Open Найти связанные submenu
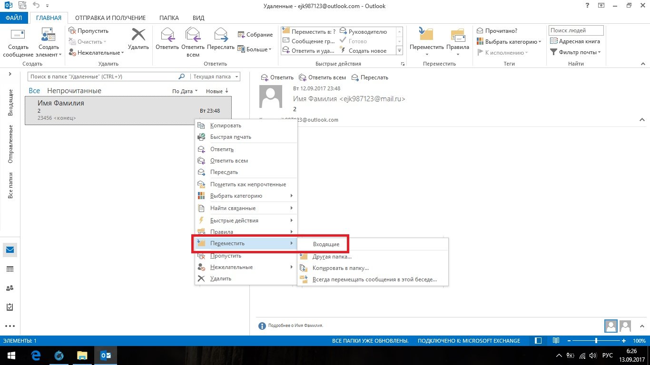Screen dimensions: 650x365 (246, 208)
